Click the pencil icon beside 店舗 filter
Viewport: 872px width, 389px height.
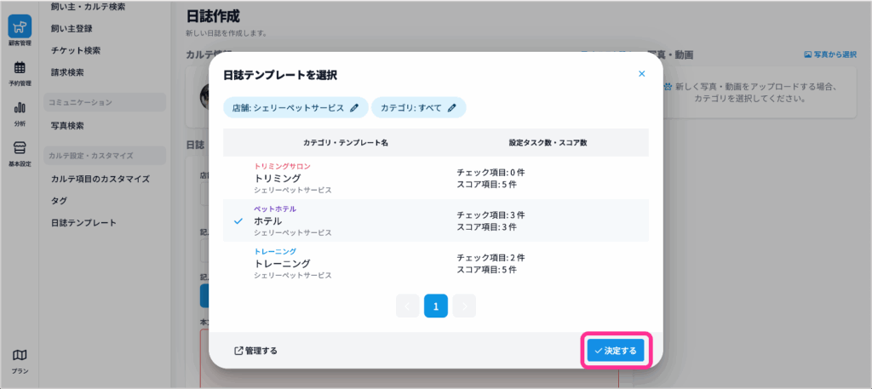pyautogui.click(x=354, y=108)
